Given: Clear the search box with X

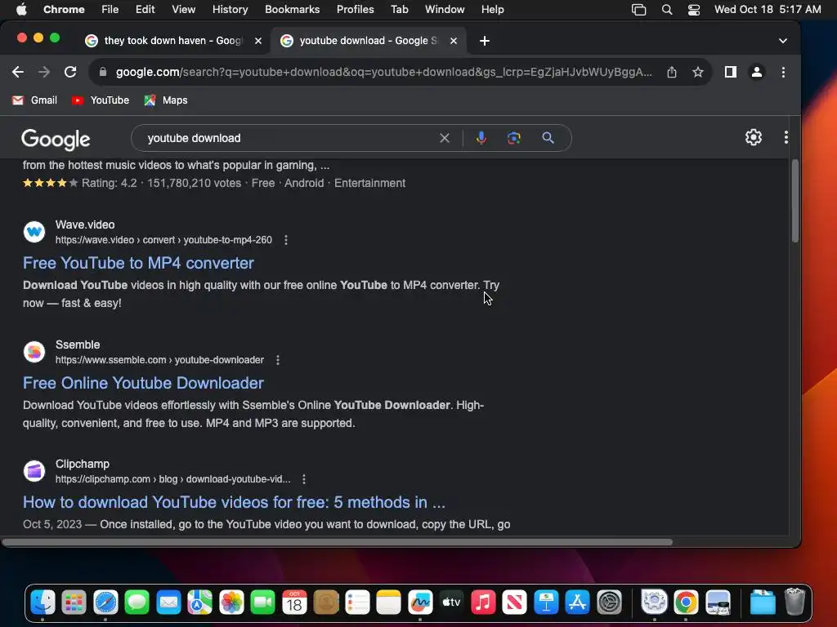Looking at the screenshot, I should 444,138.
